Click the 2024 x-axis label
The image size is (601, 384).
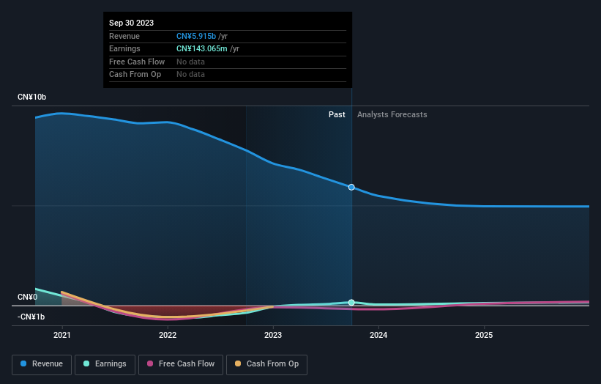click(x=378, y=335)
